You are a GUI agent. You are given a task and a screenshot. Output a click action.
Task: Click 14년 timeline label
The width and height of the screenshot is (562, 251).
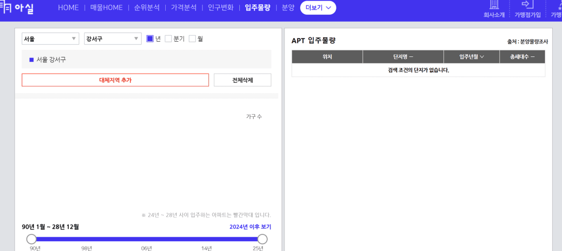click(x=206, y=248)
